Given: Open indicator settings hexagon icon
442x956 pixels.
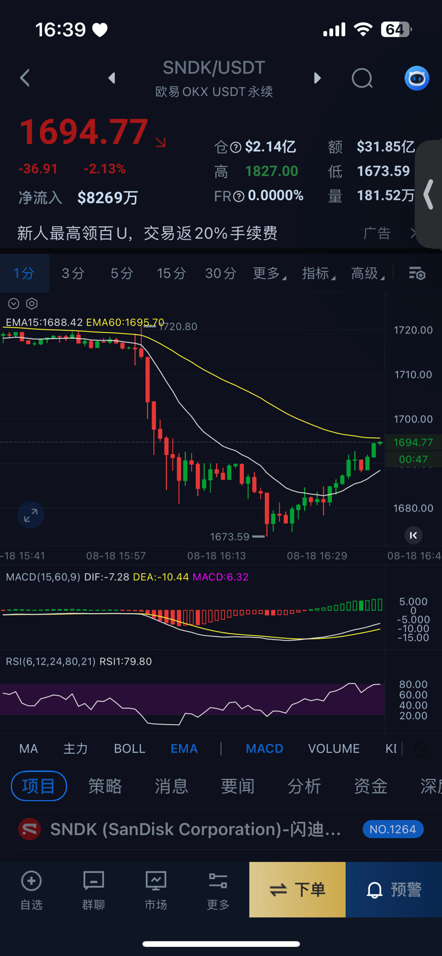Looking at the screenshot, I should (31, 304).
